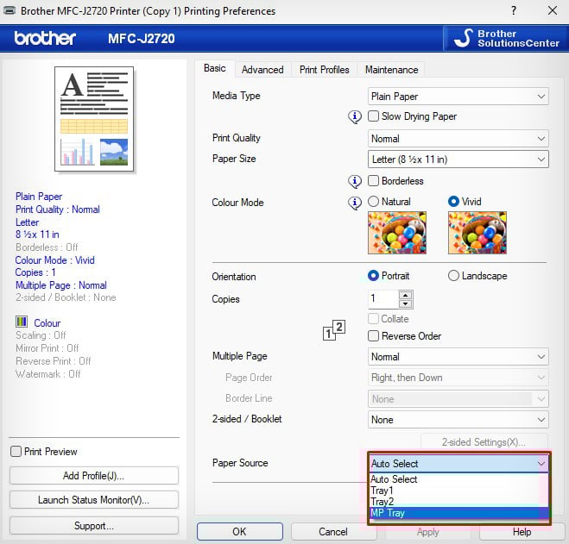569x544 pixels.
Task: Select Landscape orientation
Action: tap(453, 276)
